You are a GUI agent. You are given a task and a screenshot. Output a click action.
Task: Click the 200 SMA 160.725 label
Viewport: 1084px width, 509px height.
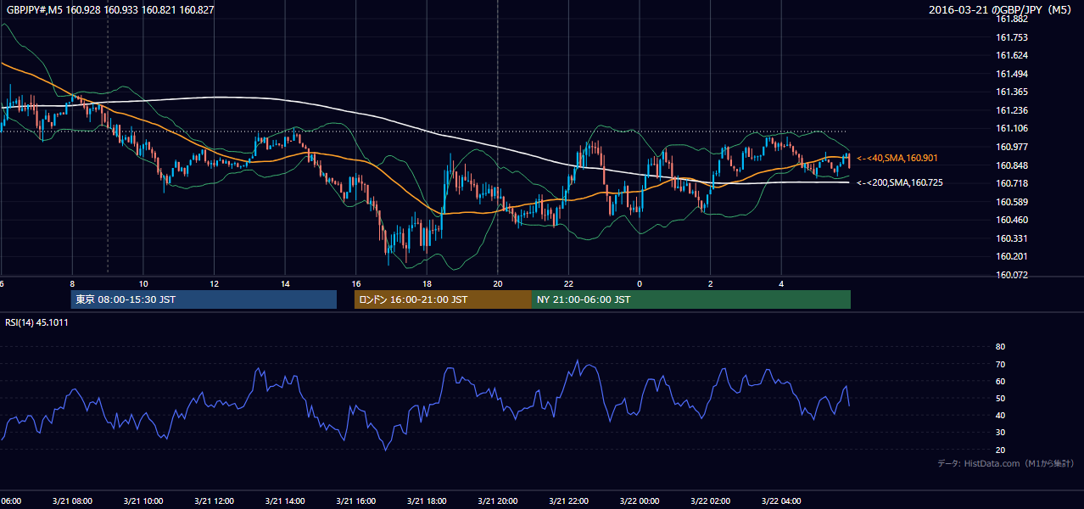(x=900, y=183)
